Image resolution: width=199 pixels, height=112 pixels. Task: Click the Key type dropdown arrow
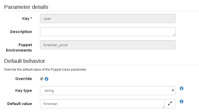click(173, 91)
